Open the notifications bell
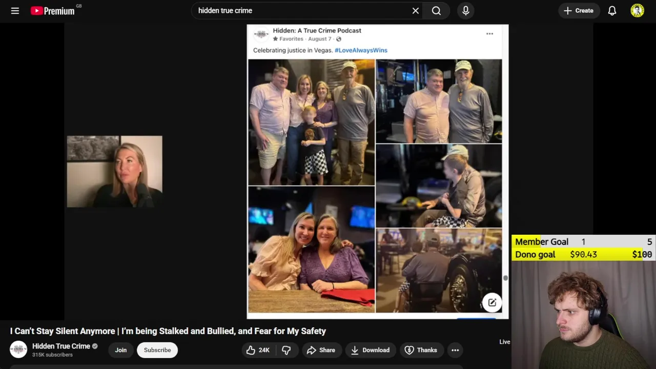This screenshot has height=369, width=656. click(612, 11)
